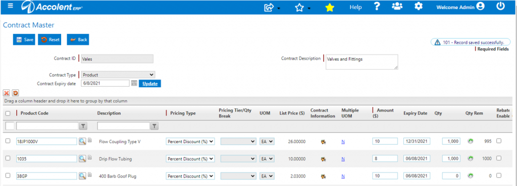Open contract information icon for Flow Coupling

pyautogui.click(x=323, y=142)
